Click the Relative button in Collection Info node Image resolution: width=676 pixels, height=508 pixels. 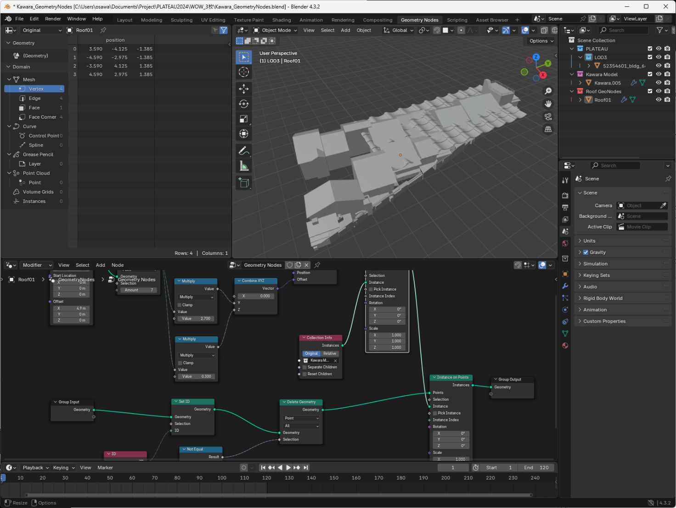[330, 353]
